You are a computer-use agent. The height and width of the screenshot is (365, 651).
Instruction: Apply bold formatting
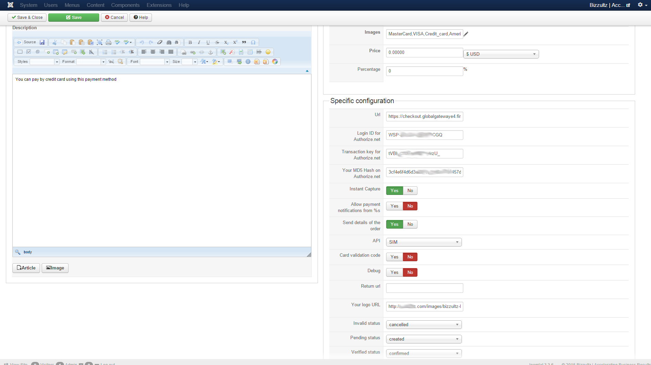pyautogui.click(x=190, y=42)
